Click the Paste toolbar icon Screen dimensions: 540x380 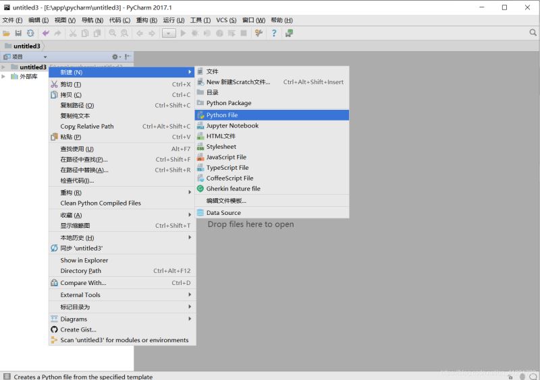(97, 34)
